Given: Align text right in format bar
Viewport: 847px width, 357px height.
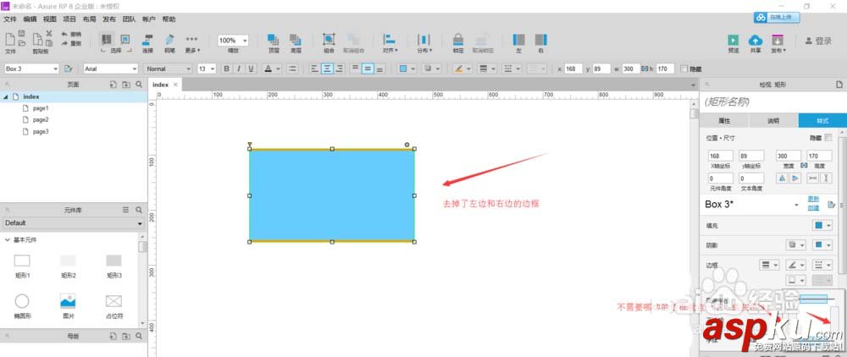Looking at the screenshot, I should click(x=339, y=69).
